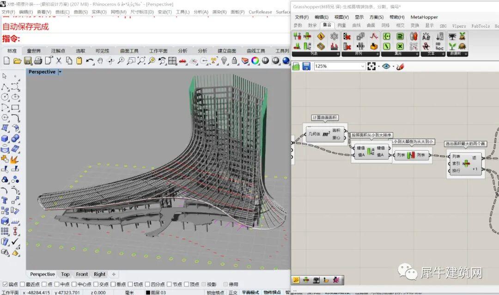Switch to the Top viewport tab
499x295 pixels.
click(x=65, y=274)
